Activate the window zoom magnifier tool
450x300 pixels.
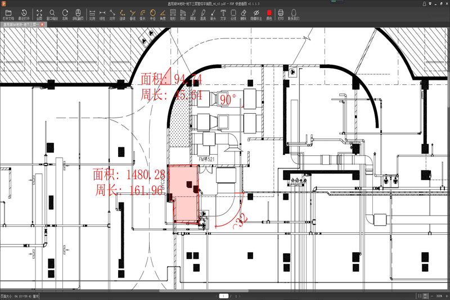(52, 15)
